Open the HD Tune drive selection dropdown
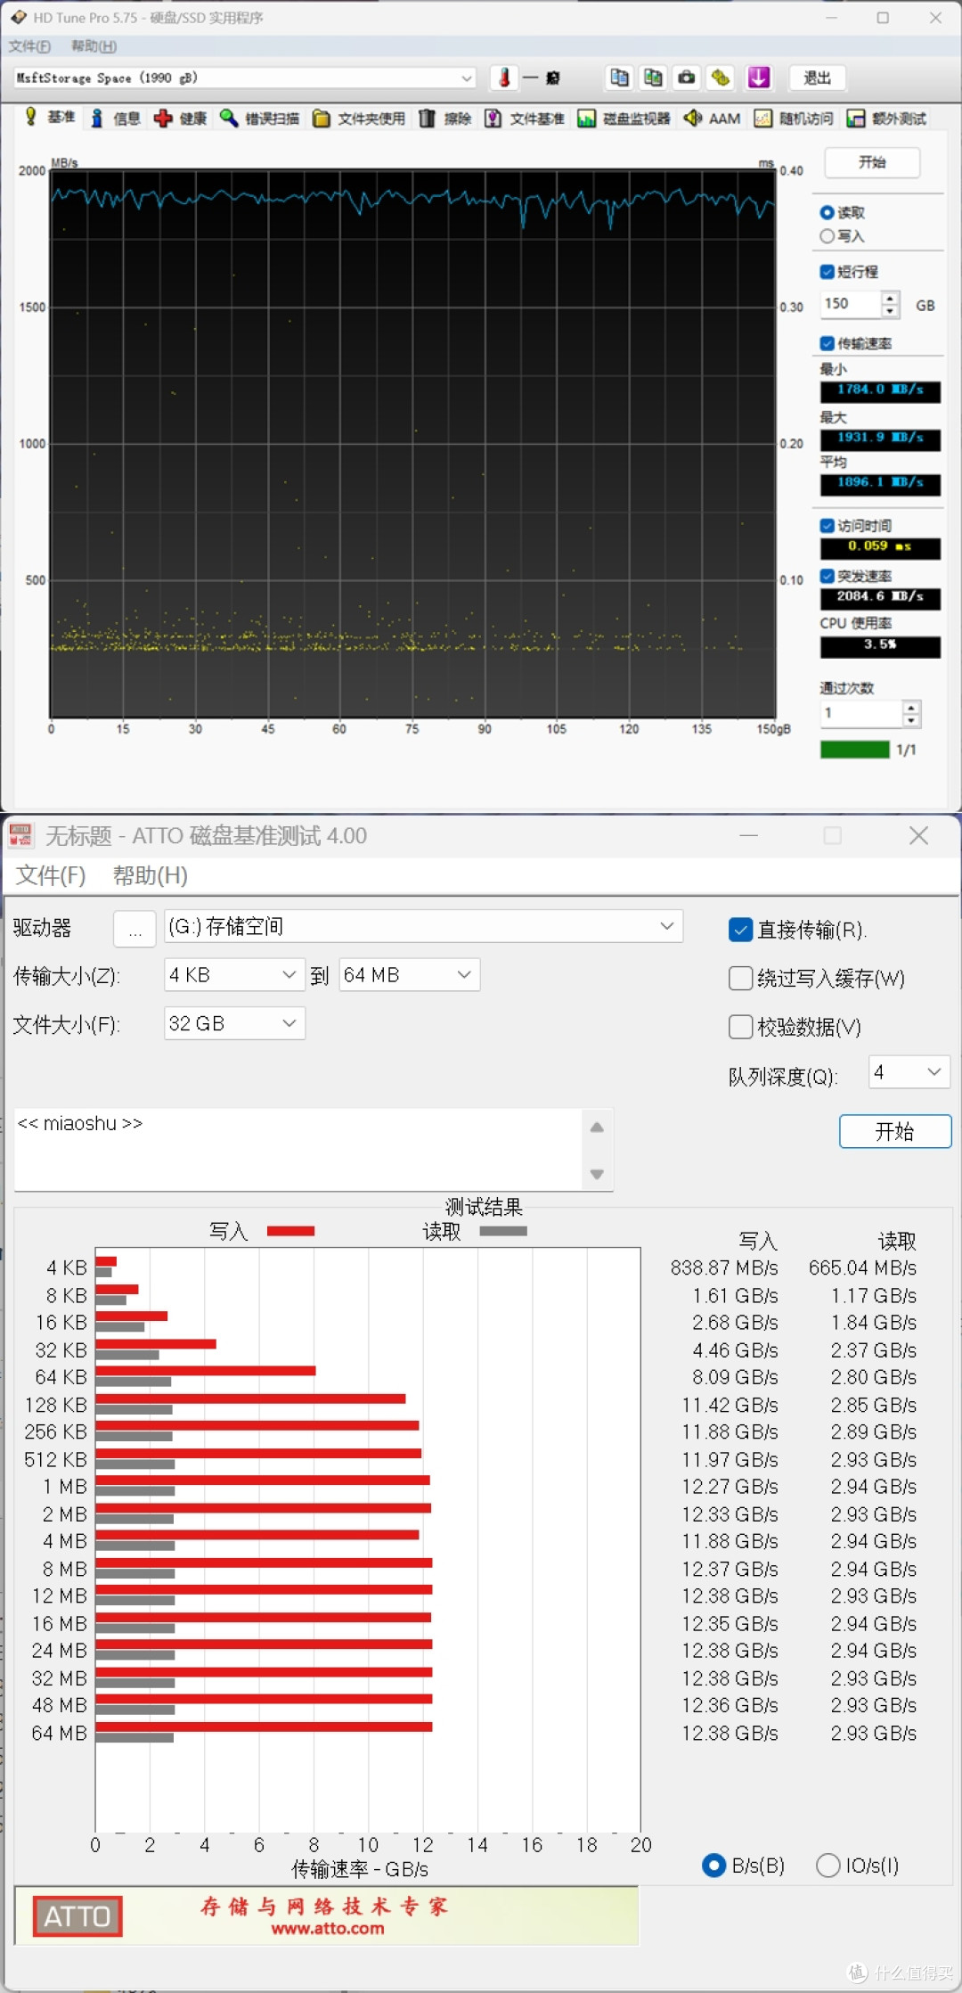This screenshot has height=1993, width=962. 245,78
